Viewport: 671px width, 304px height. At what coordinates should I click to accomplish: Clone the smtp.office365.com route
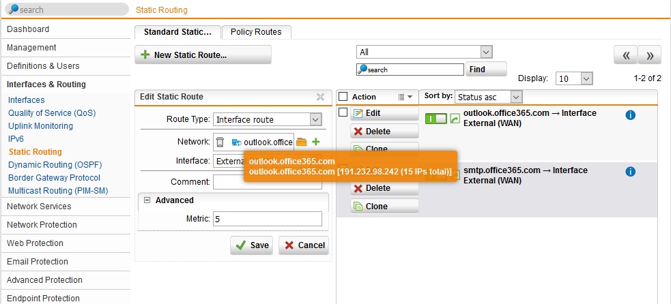[x=384, y=206]
